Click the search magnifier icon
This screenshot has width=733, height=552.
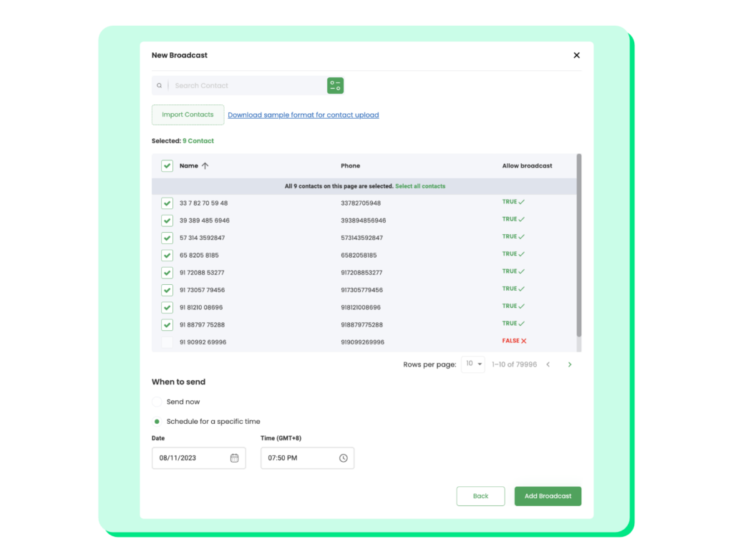coord(160,86)
